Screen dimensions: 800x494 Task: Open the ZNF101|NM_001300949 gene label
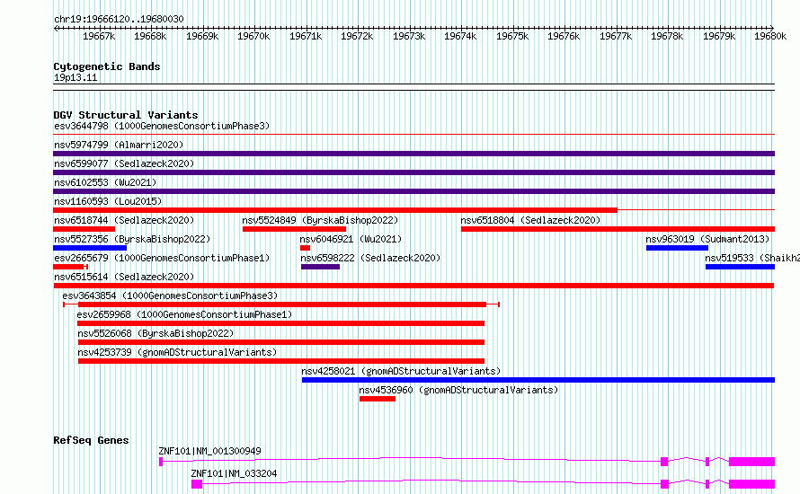[209, 451]
